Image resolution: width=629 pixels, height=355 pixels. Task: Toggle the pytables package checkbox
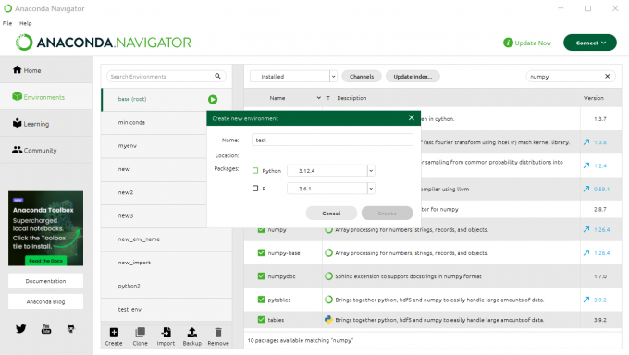point(261,300)
